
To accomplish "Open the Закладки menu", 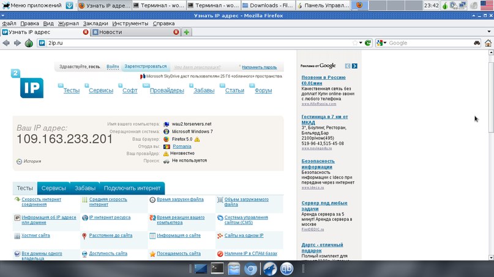I will (x=95, y=23).
